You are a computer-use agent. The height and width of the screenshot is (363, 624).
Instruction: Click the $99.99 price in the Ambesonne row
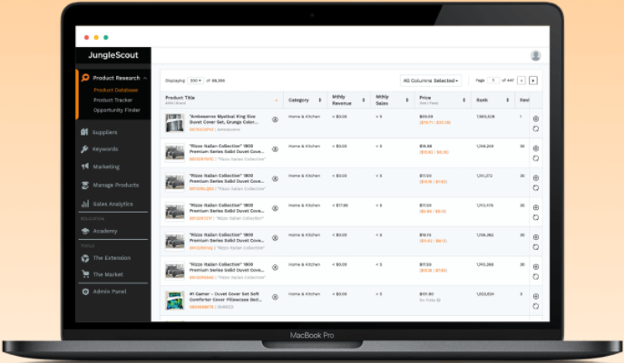click(x=426, y=117)
